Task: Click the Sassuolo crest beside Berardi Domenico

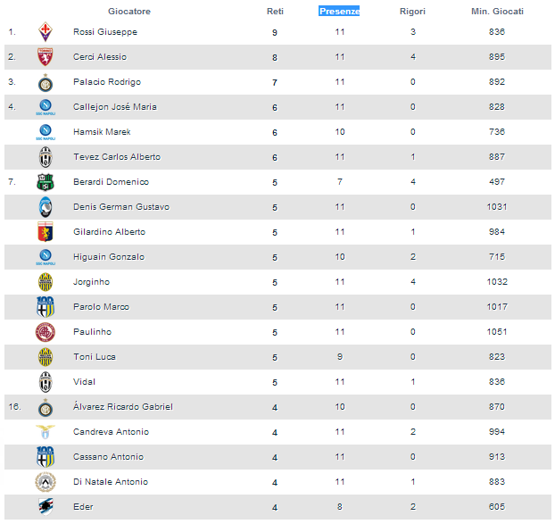Action: pyautogui.click(x=45, y=182)
